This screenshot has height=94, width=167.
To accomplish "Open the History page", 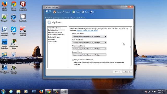I will pos(76,12).
